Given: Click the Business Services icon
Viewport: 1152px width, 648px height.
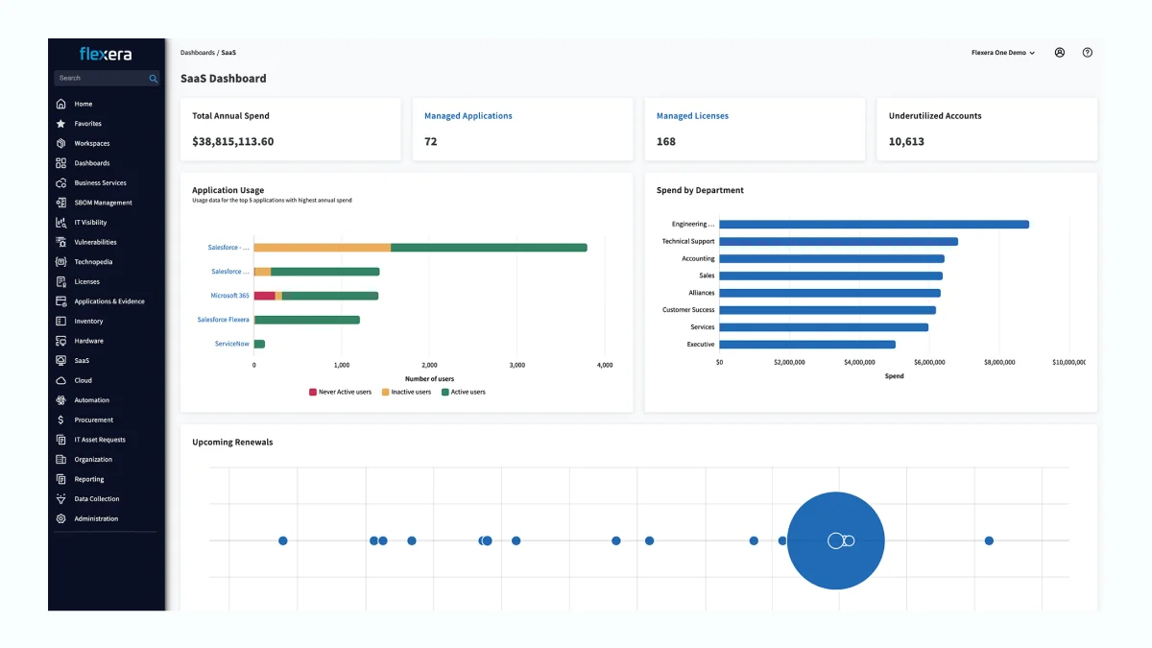Looking at the screenshot, I should point(61,182).
